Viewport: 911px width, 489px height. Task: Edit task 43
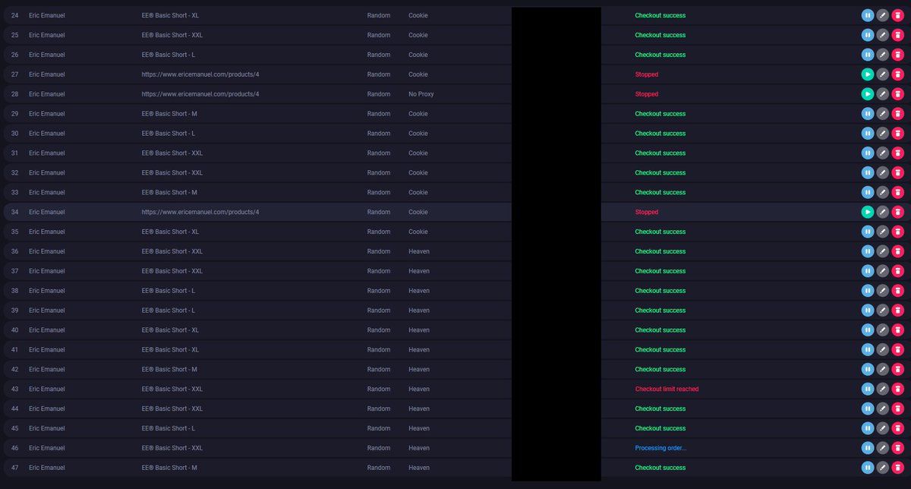click(882, 389)
